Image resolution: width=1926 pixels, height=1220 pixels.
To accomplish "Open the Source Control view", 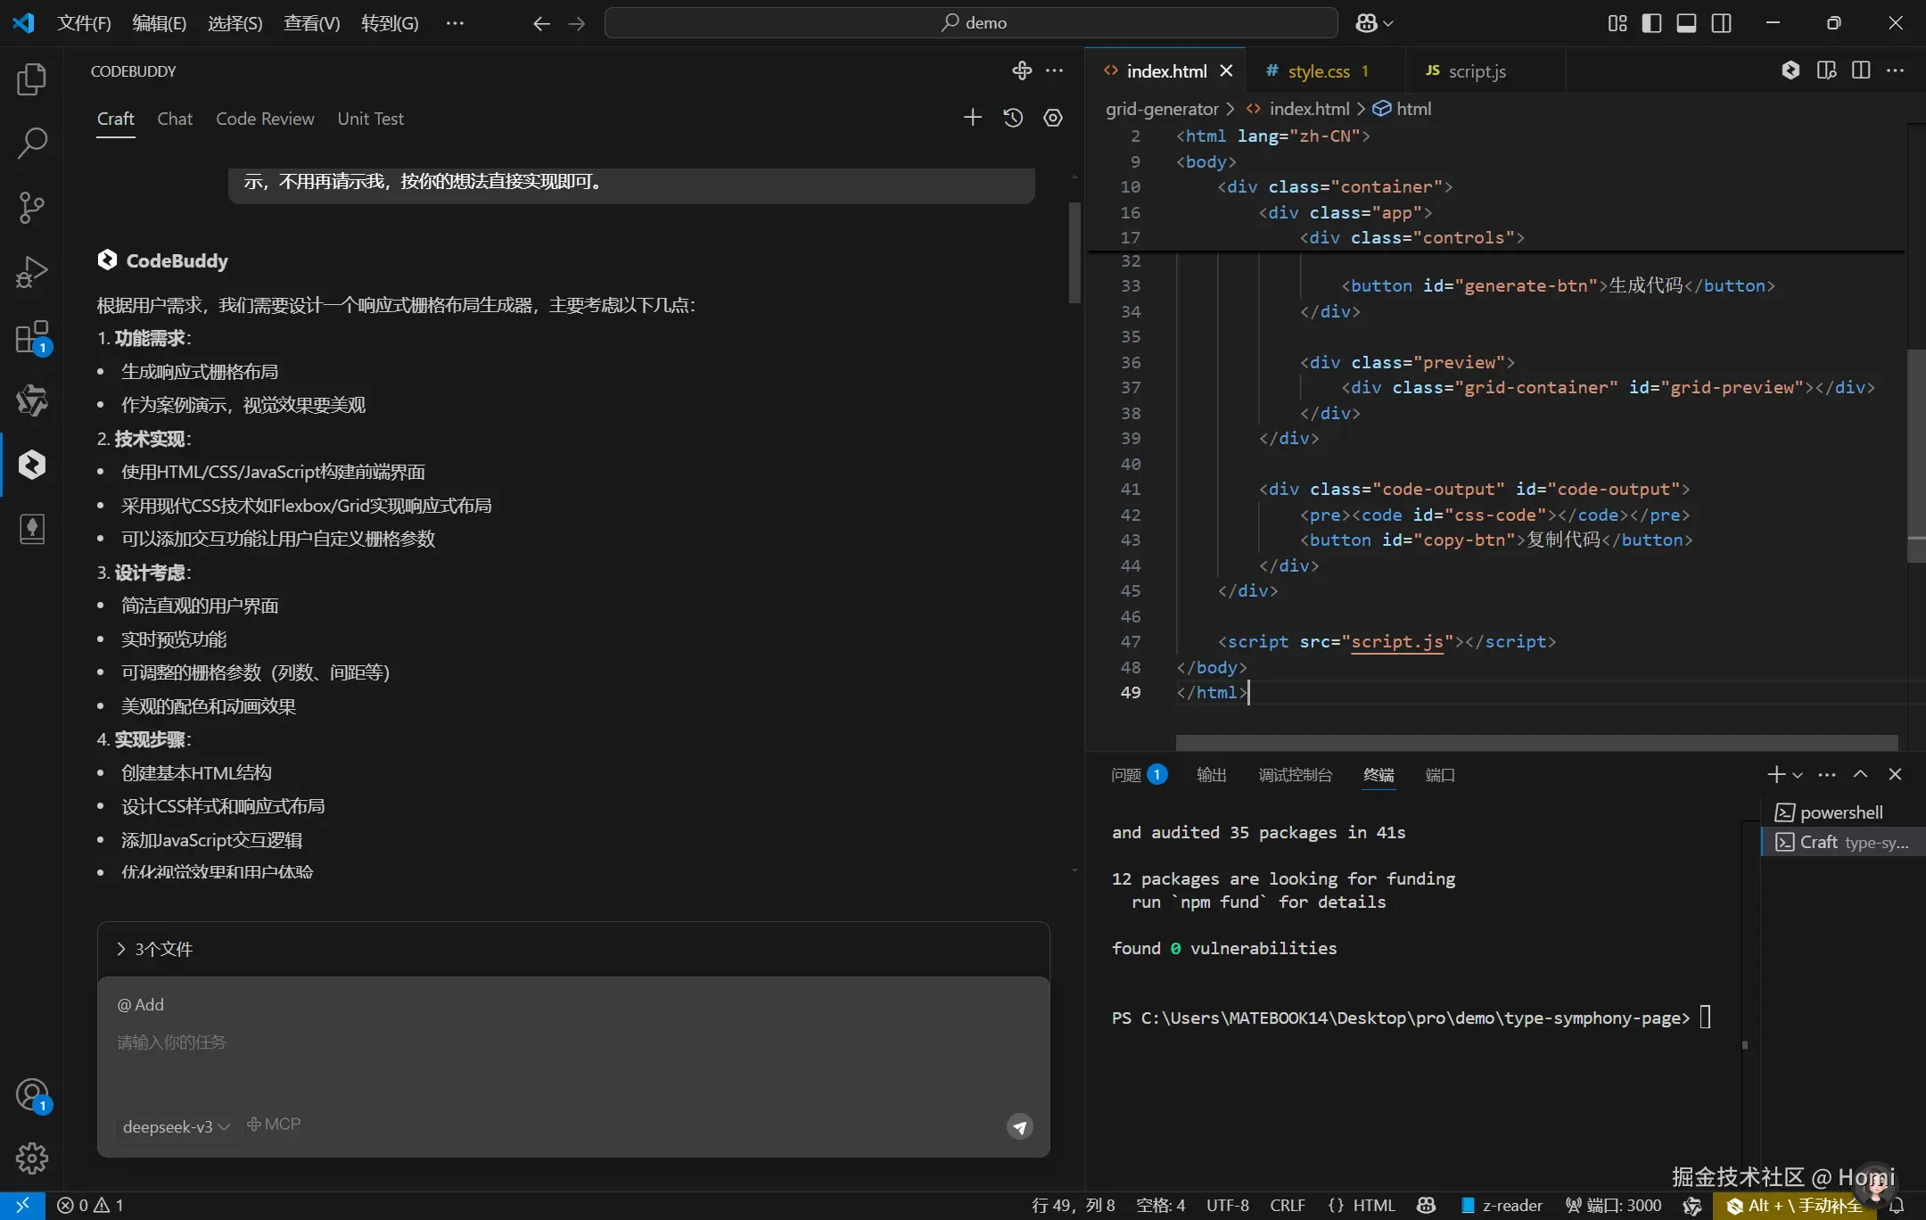I will [x=31, y=208].
